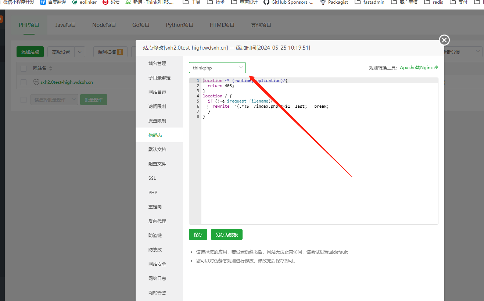This screenshot has width=484, height=301.
Task: Close the site edit dialog with X
Action: [444, 40]
